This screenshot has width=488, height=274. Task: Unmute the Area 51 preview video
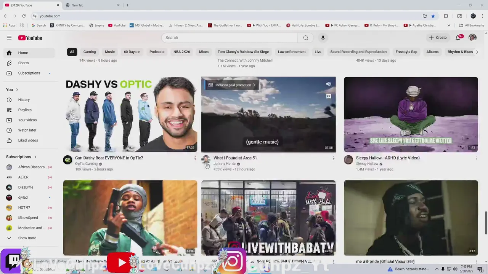coord(328,84)
